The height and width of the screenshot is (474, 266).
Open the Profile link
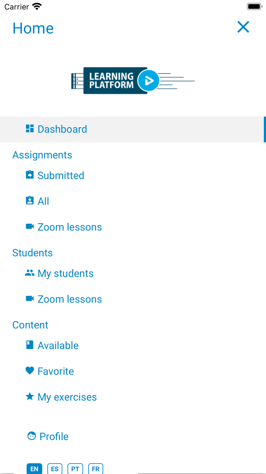coord(54,436)
